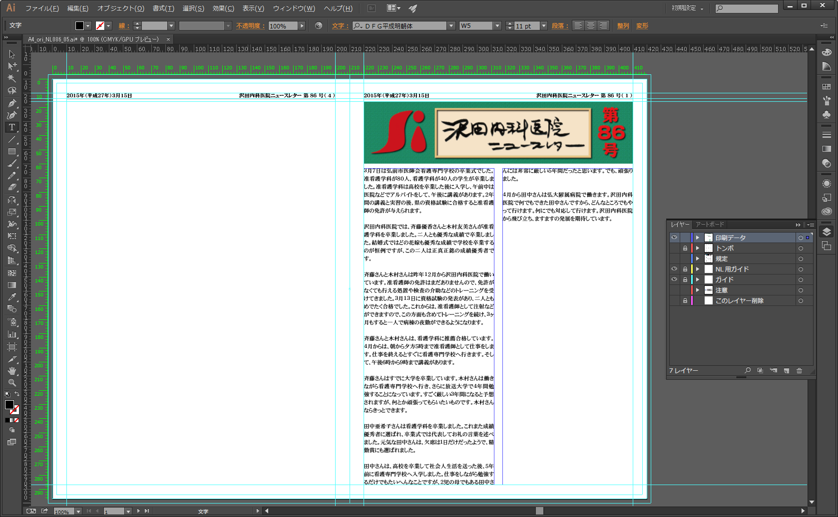This screenshot has width=838, height=517.
Task: Select the Paintbrush tool
Action: (x=12, y=164)
